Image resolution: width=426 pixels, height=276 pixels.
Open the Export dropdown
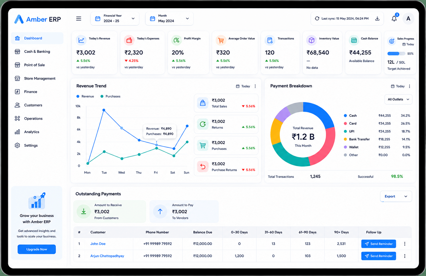point(396,196)
